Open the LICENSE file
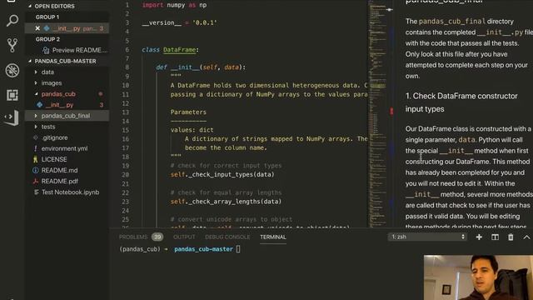Image resolution: width=533 pixels, height=300 pixels. point(54,159)
